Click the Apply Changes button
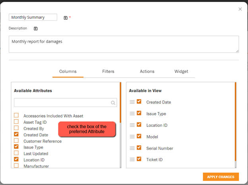The height and width of the screenshot is (185, 248). [221, 177]
